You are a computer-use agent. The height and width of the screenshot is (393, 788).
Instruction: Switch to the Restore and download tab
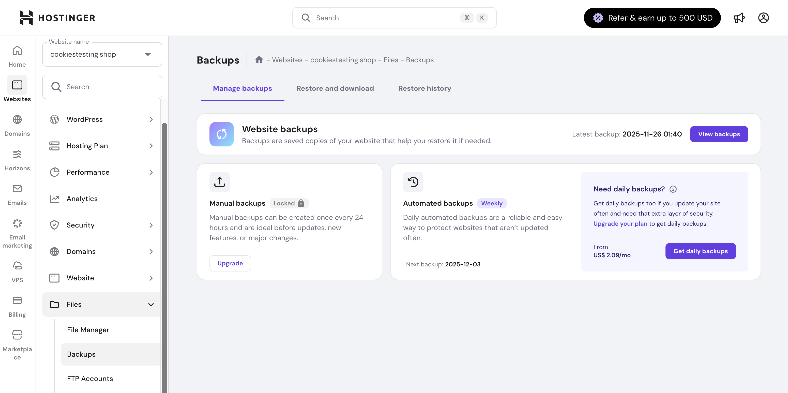(x=335, y=88)
